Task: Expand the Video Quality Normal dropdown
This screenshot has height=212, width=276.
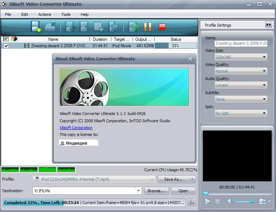Action: [x=264, y=71]
